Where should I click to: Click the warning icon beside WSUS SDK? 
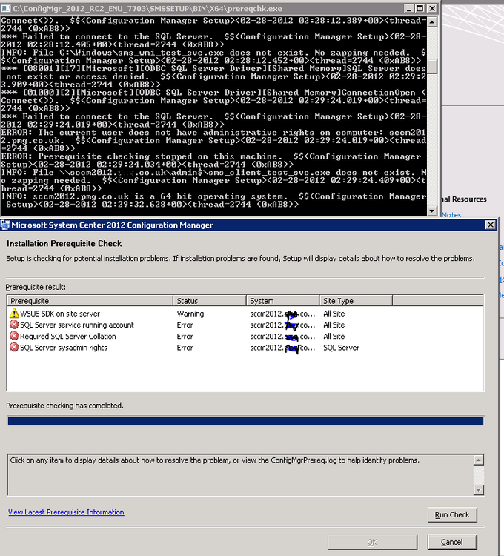pyautogui.click(x=14, y=314)
